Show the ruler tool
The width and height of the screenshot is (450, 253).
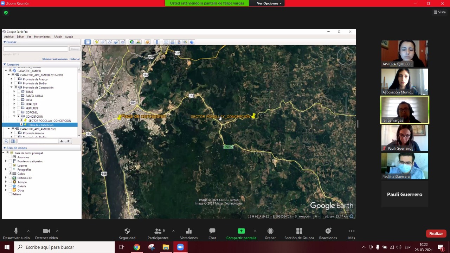coord(157,42)
